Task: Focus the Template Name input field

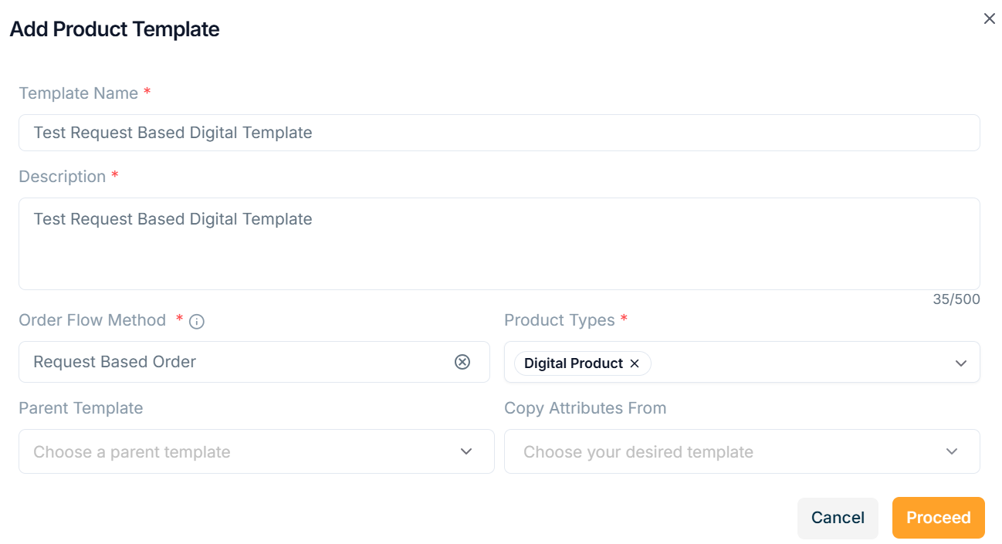Action: click(x=499, y=133)
